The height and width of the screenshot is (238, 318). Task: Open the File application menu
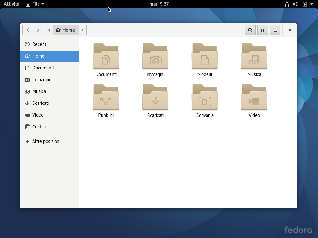click(x=35, y=4)
